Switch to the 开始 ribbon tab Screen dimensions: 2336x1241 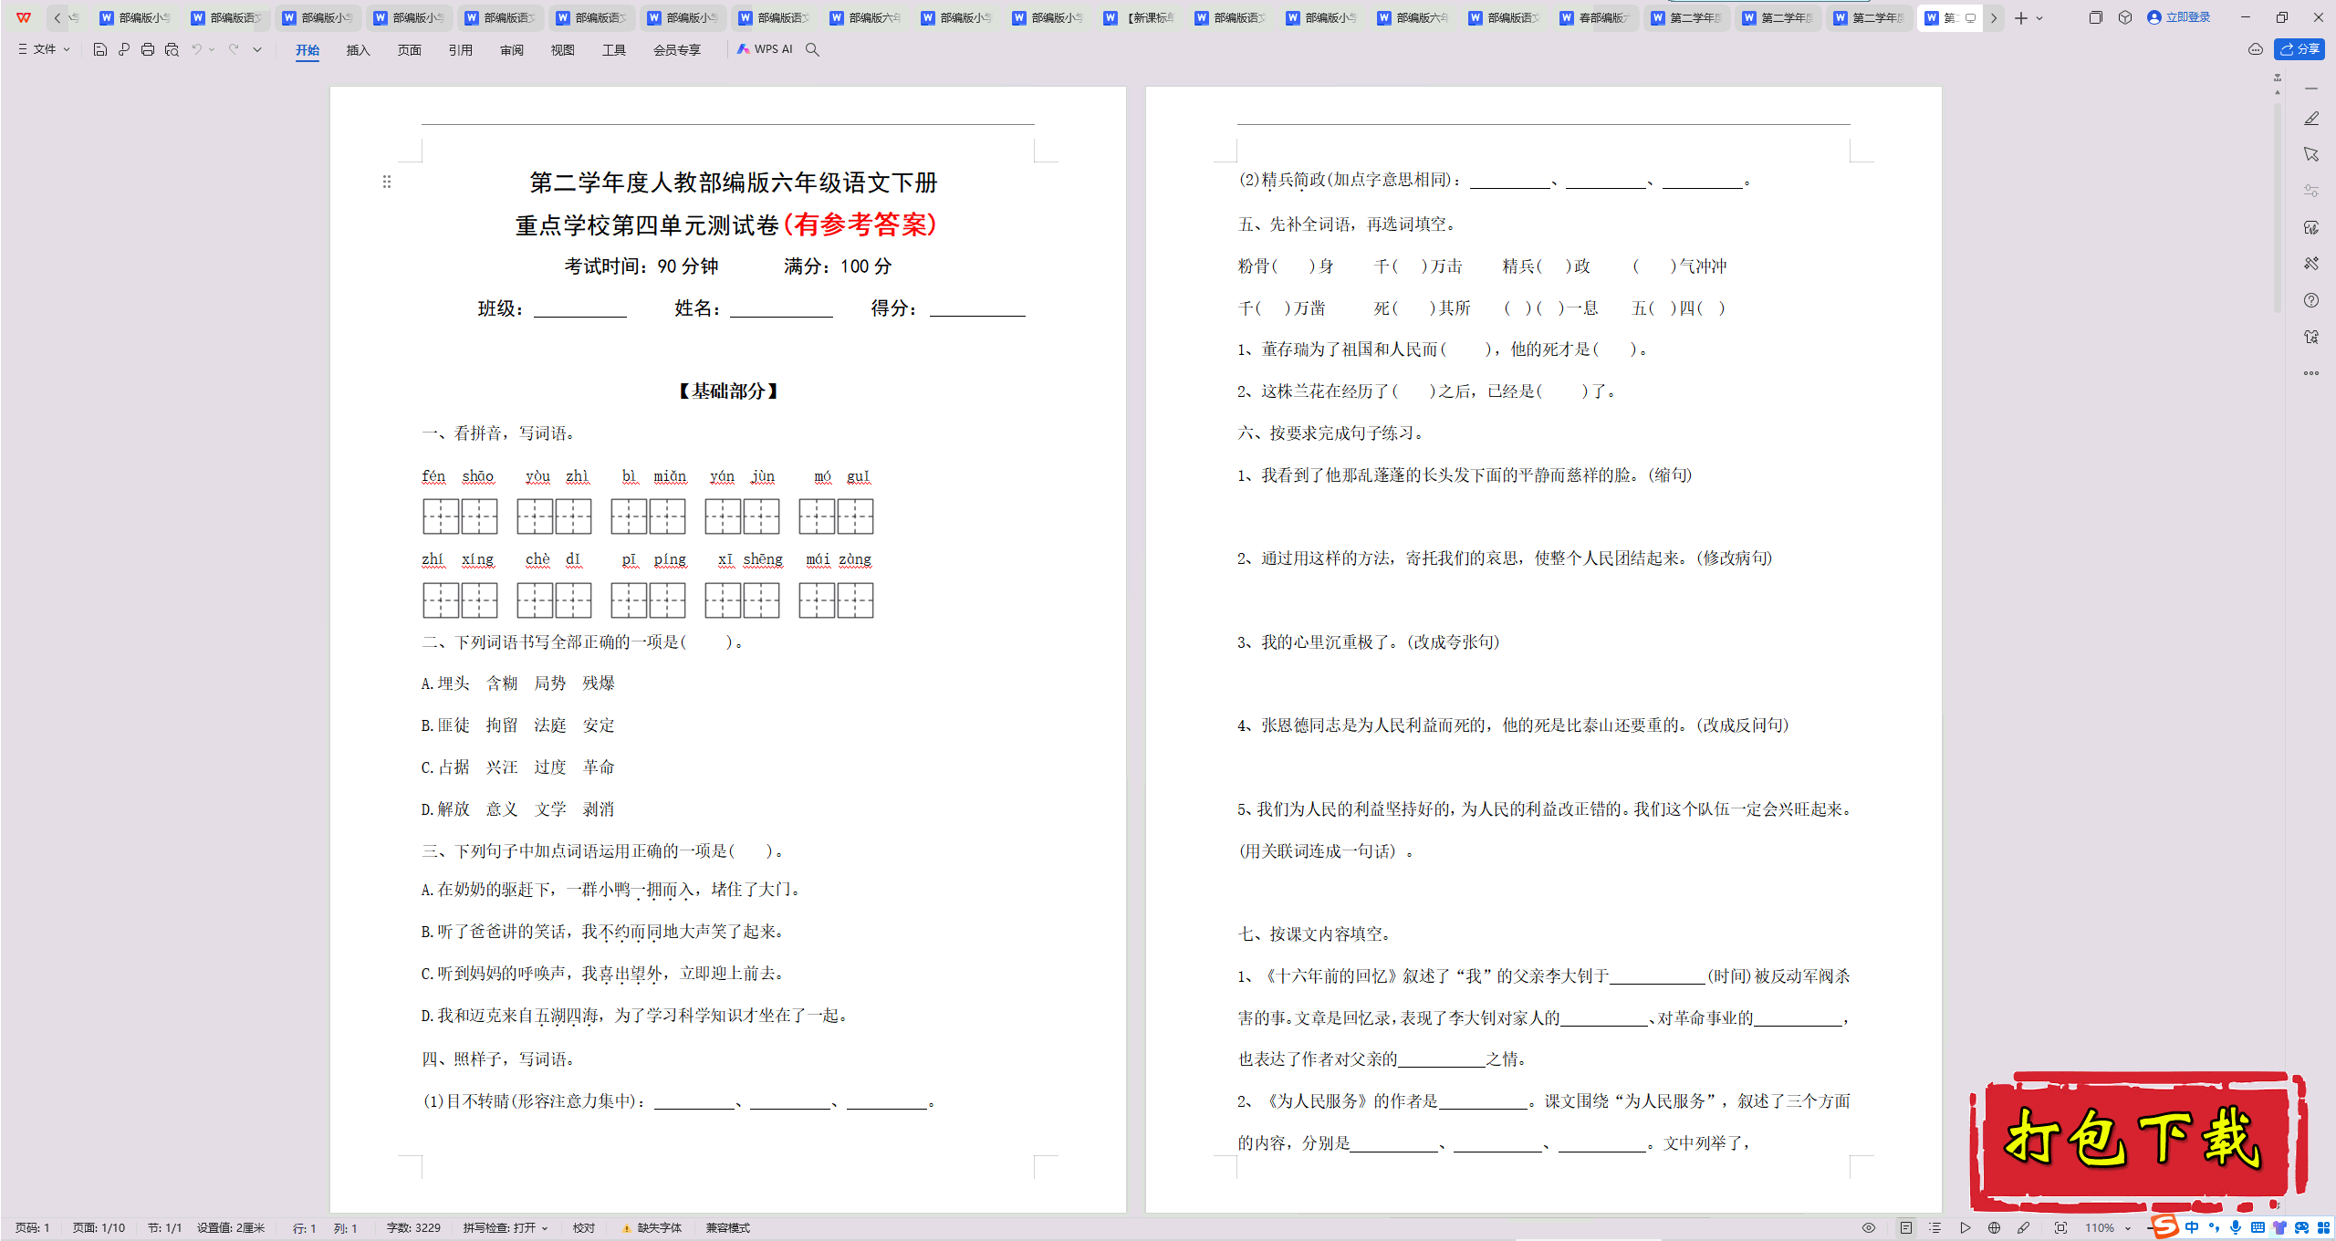click(x=308, y=50)
